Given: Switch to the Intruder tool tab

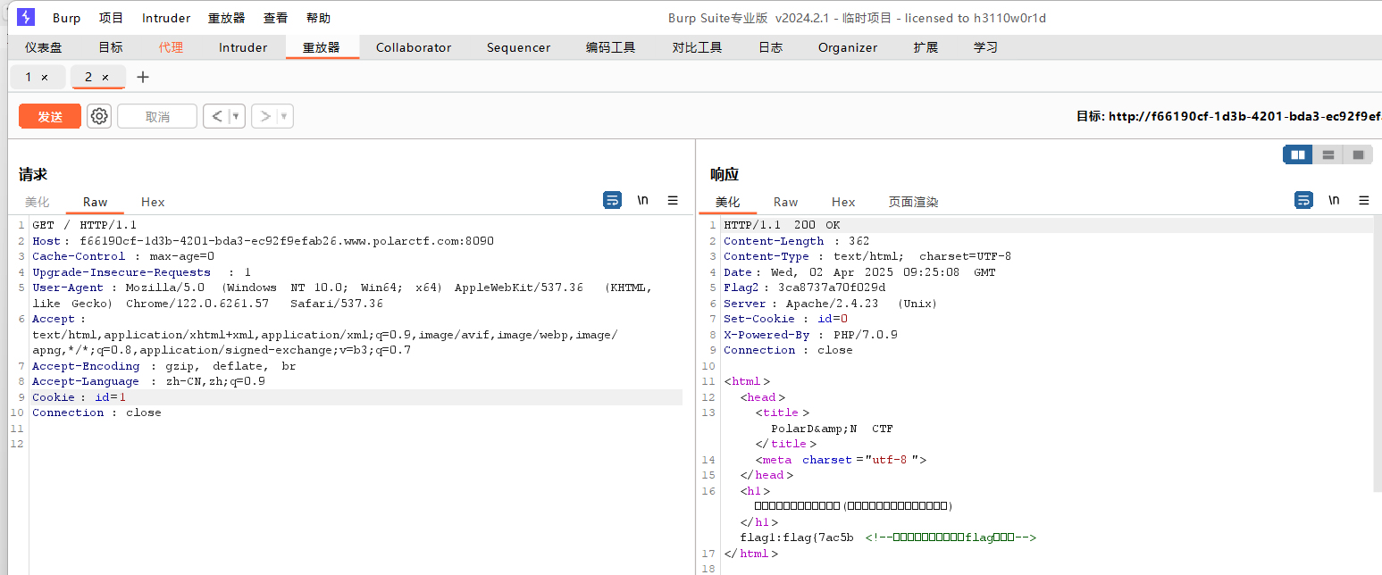Looking at the screenshot, I should click(243, 47).
